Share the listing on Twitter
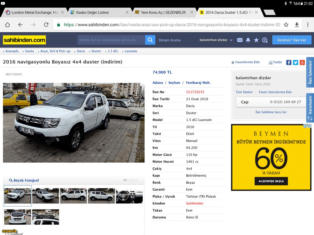 (295, 62)
